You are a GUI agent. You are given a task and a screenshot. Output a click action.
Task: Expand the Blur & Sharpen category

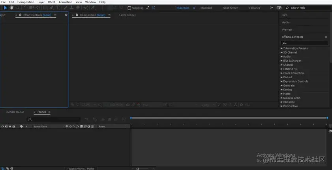(x=281, y=61)
